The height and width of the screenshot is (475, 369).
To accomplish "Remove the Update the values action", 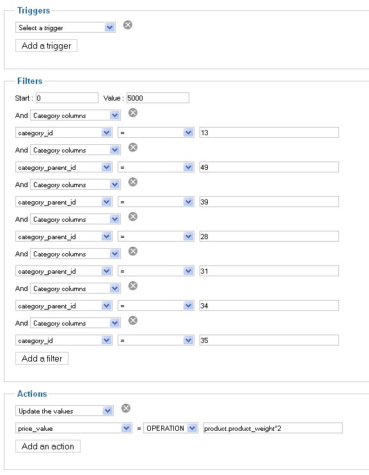I will tap(126, 408).
